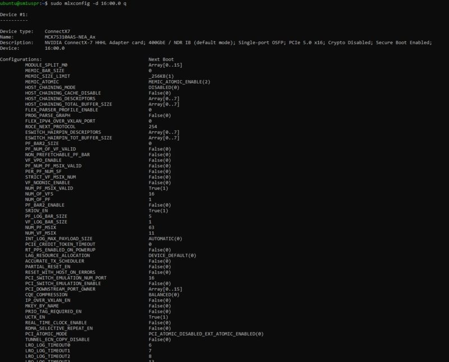Click the Configurations: heading
The image size is (449, 362).
[21, 59]
